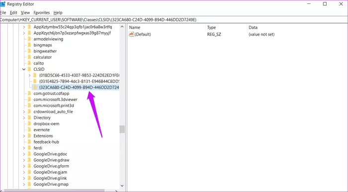Viewport: 348px width, 192px height.
Task: Select the bingmaps key
Action: [43, 45]
